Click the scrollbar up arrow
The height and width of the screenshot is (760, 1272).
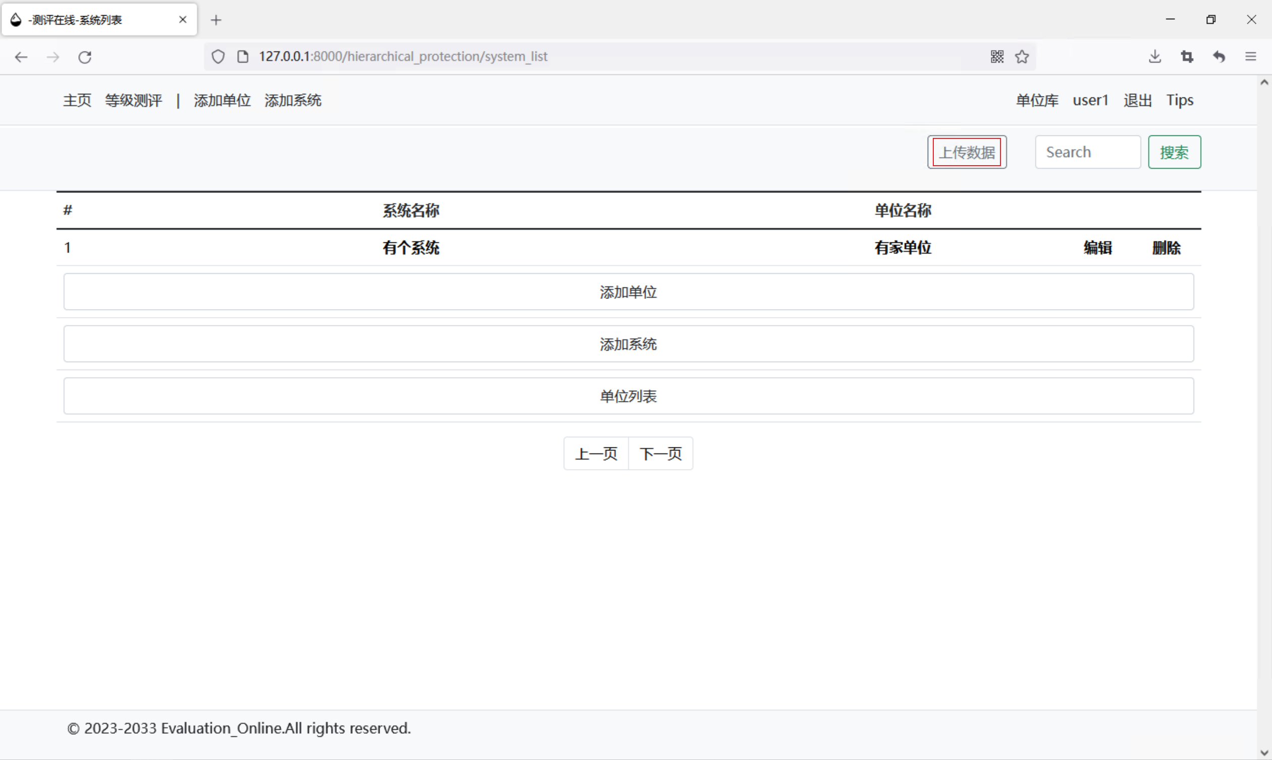[1264, 82]
